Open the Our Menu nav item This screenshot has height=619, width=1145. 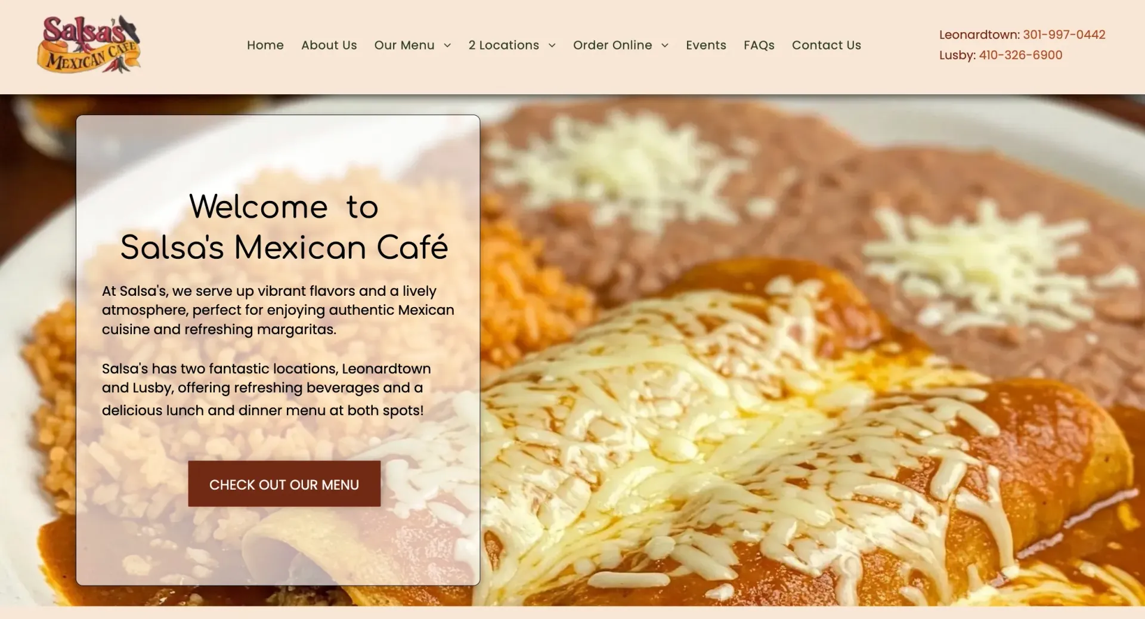[404, 45]
